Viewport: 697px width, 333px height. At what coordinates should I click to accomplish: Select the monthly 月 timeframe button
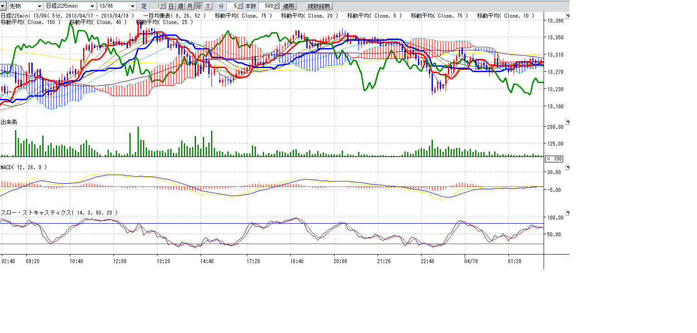click(x=189, y=6)
